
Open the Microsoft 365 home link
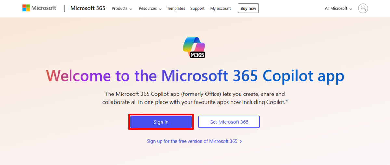coord(88,8)
